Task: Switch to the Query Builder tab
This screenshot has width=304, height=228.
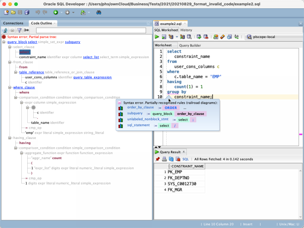Action: point(190,45)
